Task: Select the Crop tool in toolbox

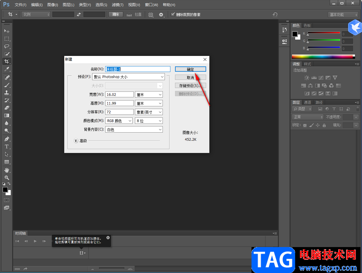Action: (7, 61)
